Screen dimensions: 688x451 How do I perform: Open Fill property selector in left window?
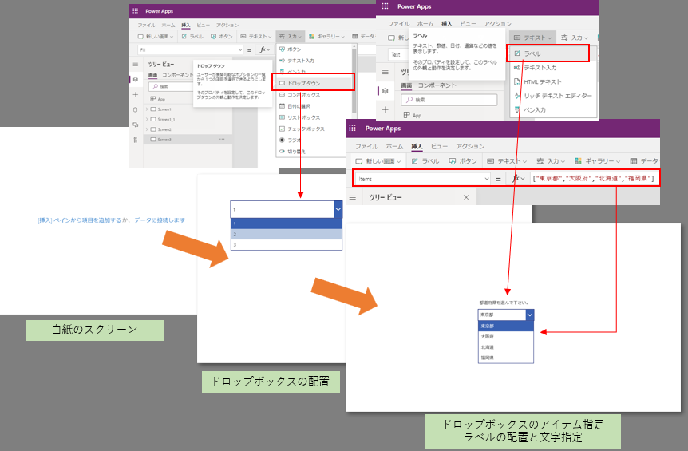[191, 50]
